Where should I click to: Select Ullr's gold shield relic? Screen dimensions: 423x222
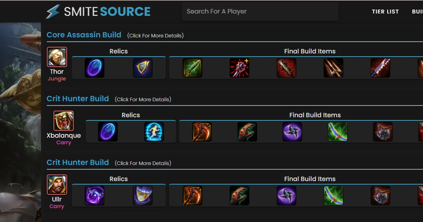[143, 195]
